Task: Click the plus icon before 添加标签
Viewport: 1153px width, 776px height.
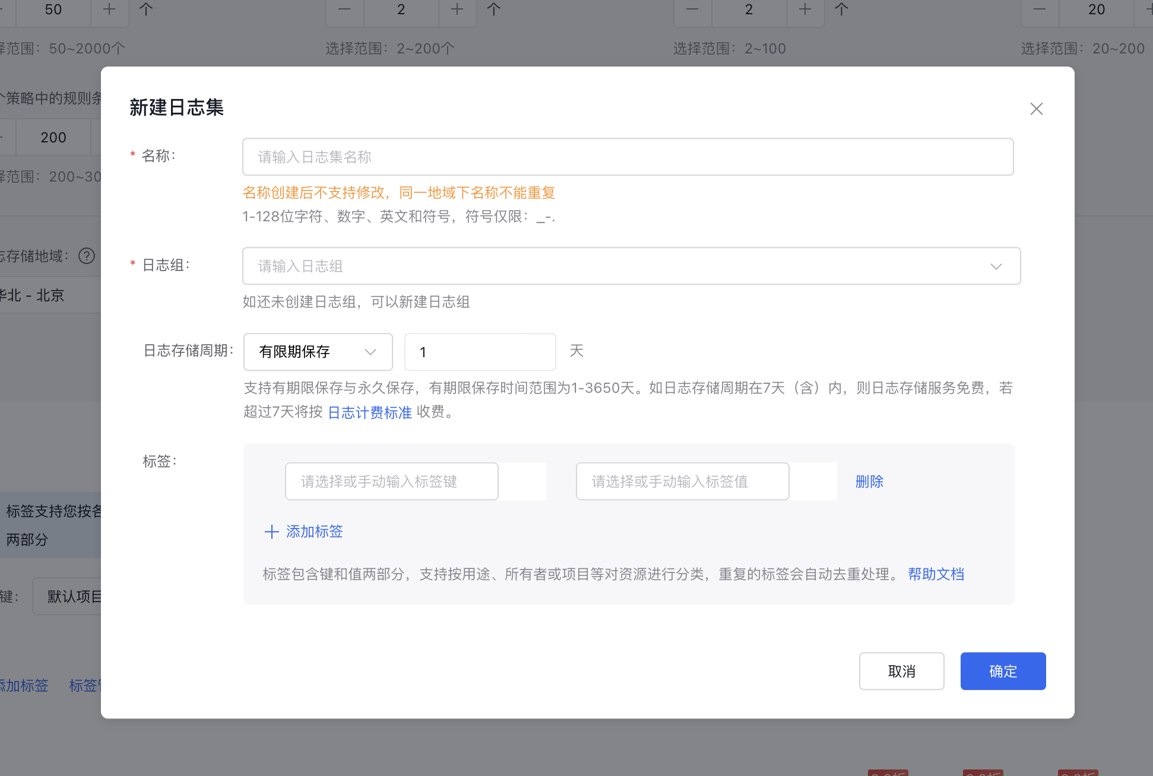Action: [x=271, y=532]
